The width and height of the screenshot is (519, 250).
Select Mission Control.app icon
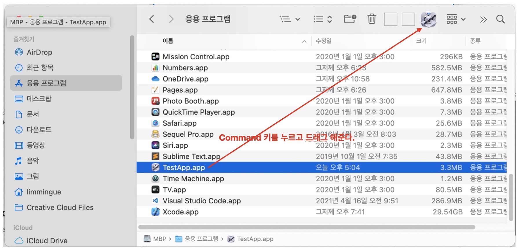[x=156, y=57]
